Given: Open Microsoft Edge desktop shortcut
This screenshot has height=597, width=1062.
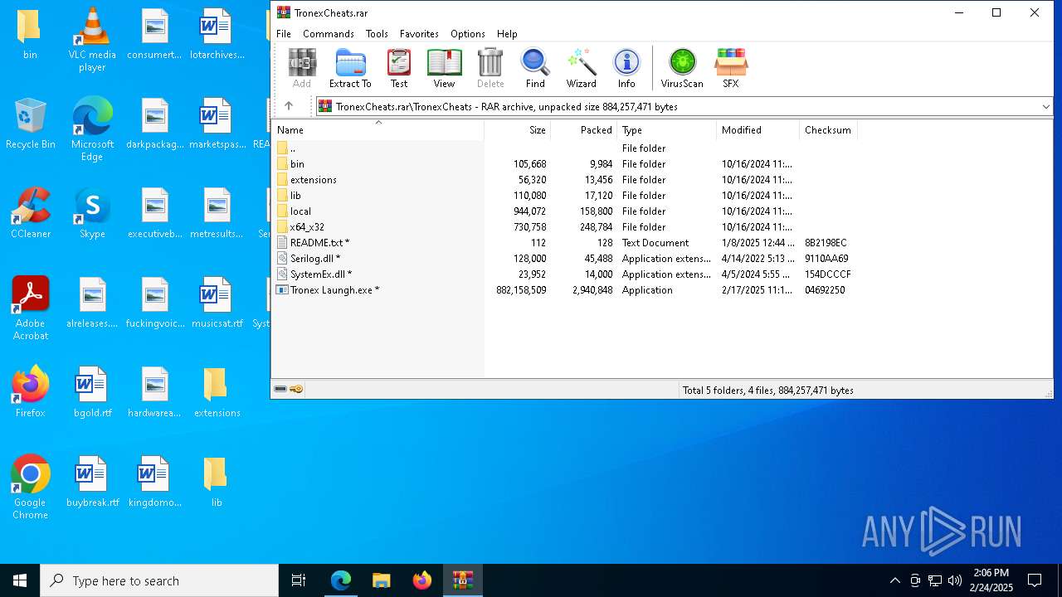Looking at the screenshot, I should click(92, 129).
